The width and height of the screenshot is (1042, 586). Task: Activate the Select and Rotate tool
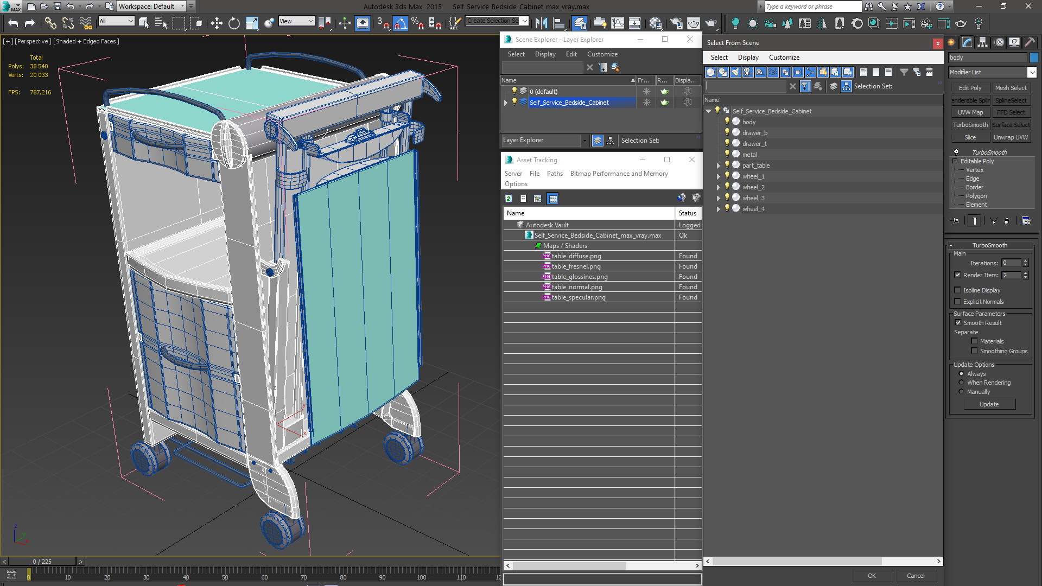click(234, 23)
